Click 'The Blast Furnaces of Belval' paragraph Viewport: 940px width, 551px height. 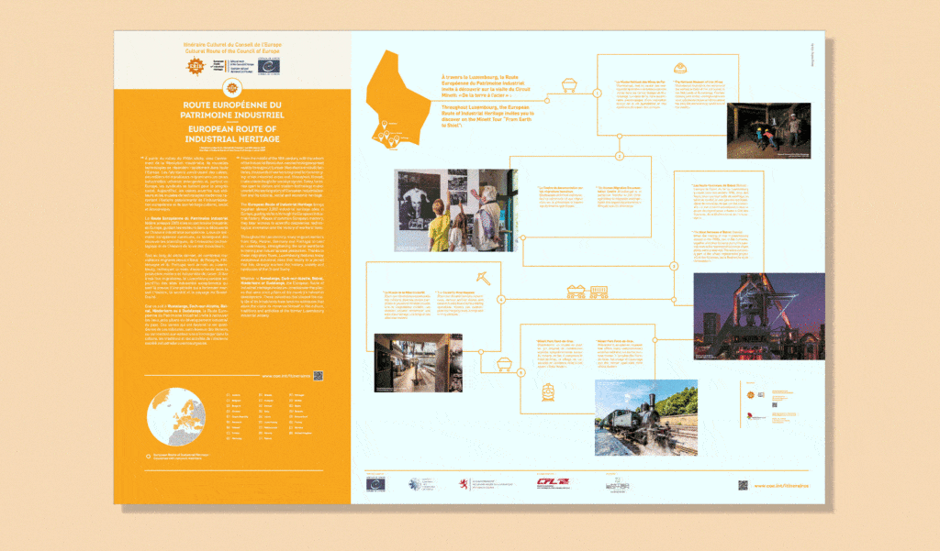pos(721,247)
